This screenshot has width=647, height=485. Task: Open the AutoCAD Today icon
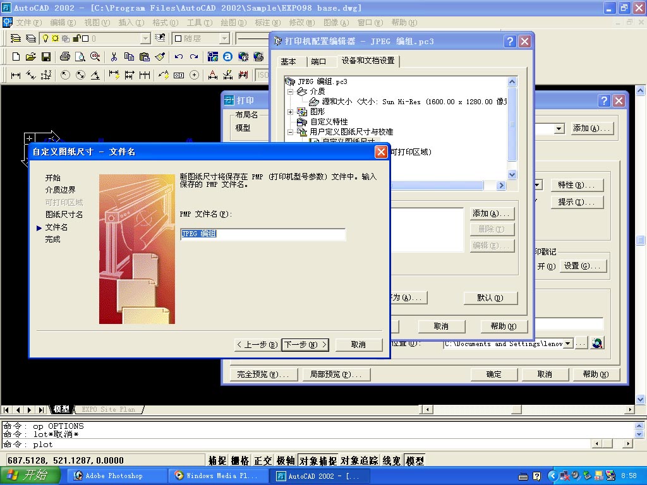[212, 56]
